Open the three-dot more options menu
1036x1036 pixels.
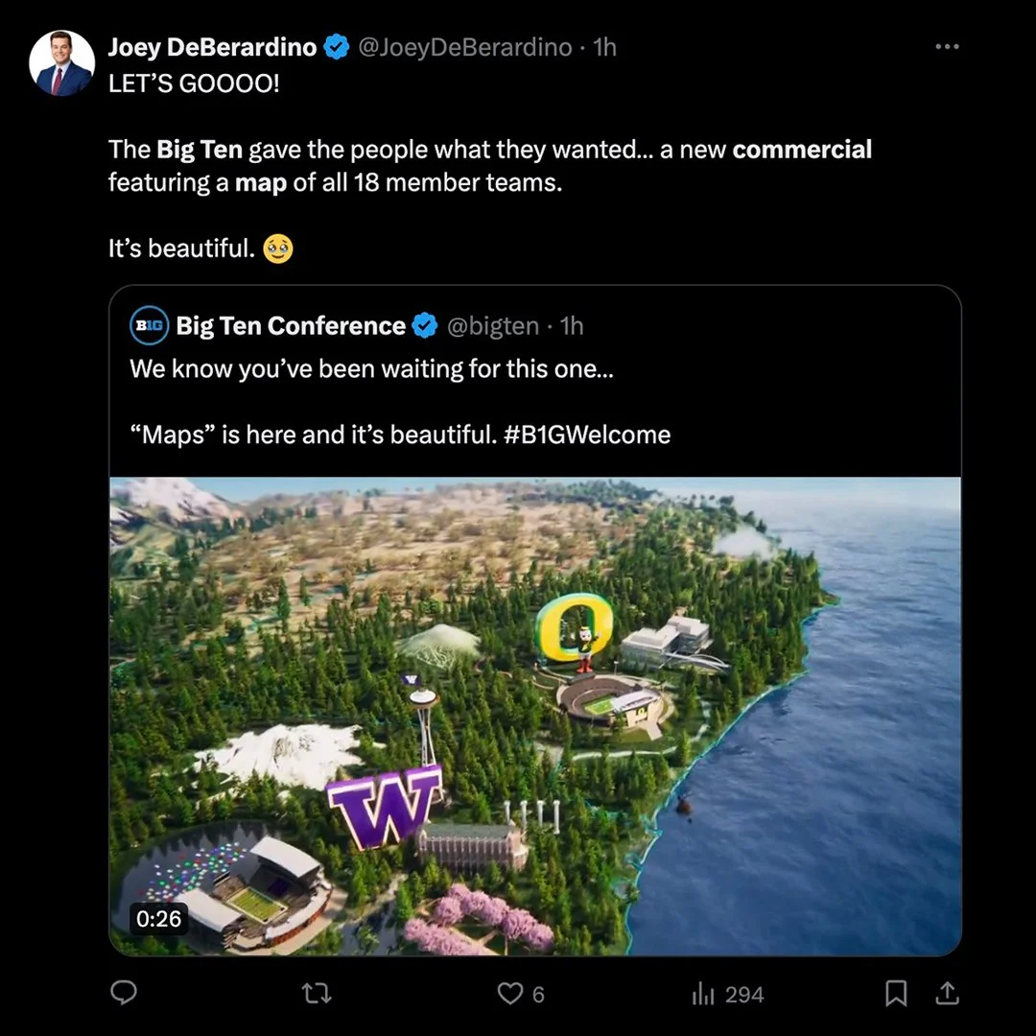pos(946,47)
